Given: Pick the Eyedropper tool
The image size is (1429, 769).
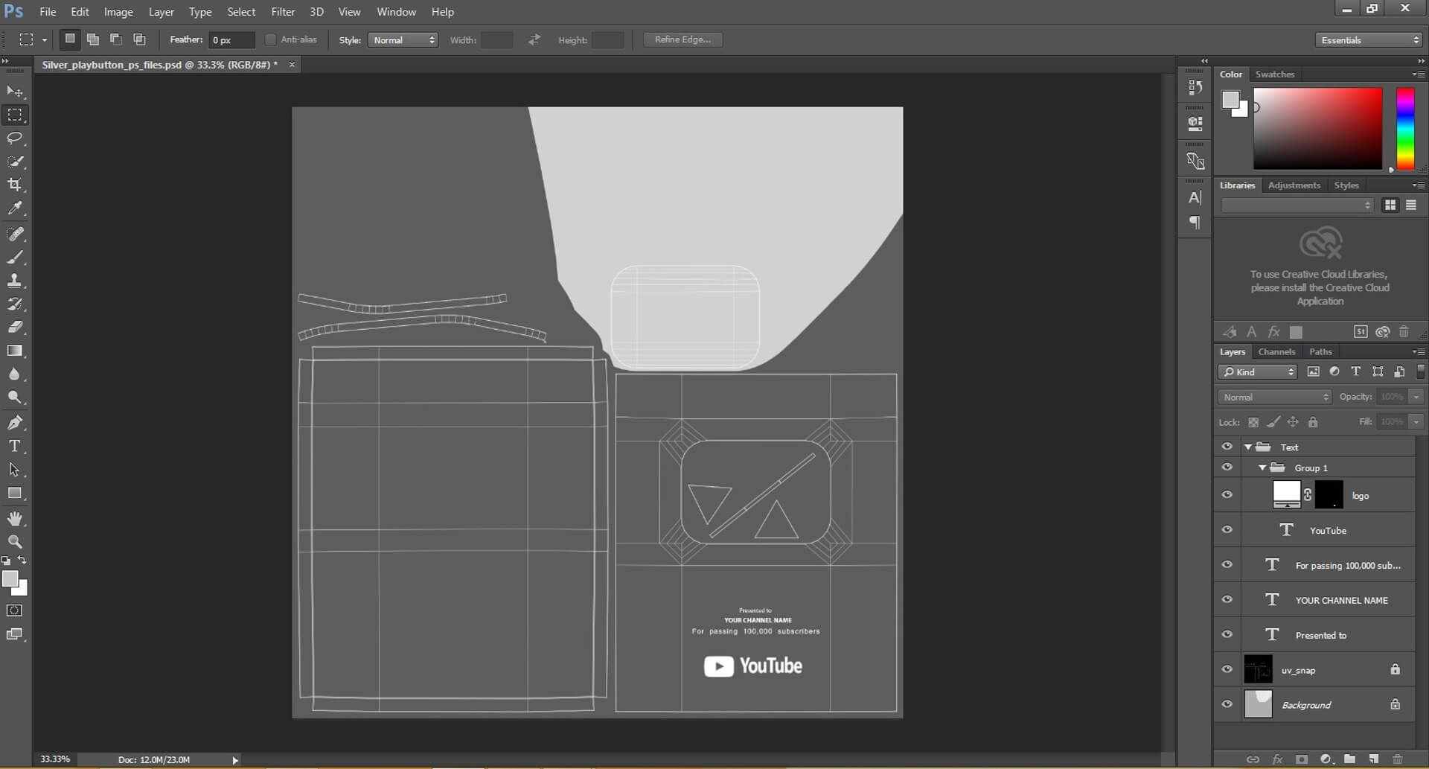Looking at the screenshot, I should pos(15,208).
